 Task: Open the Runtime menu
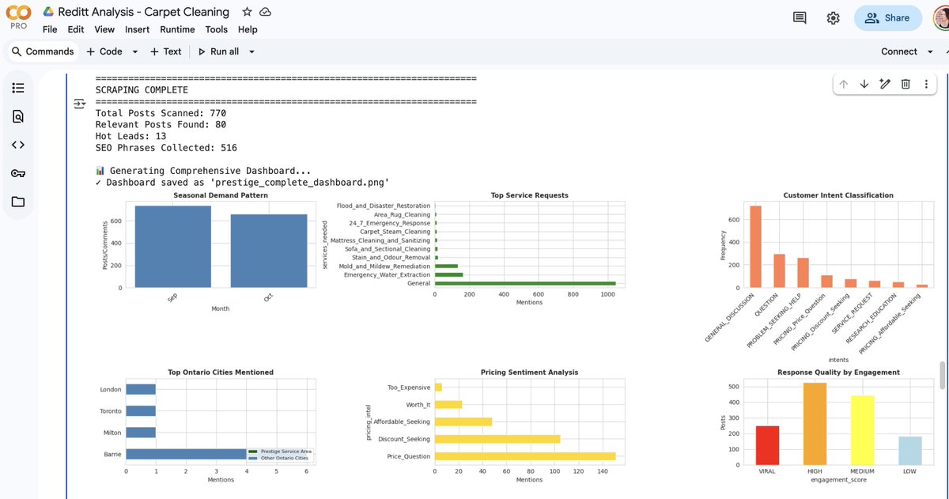click(x=177, y=29)
